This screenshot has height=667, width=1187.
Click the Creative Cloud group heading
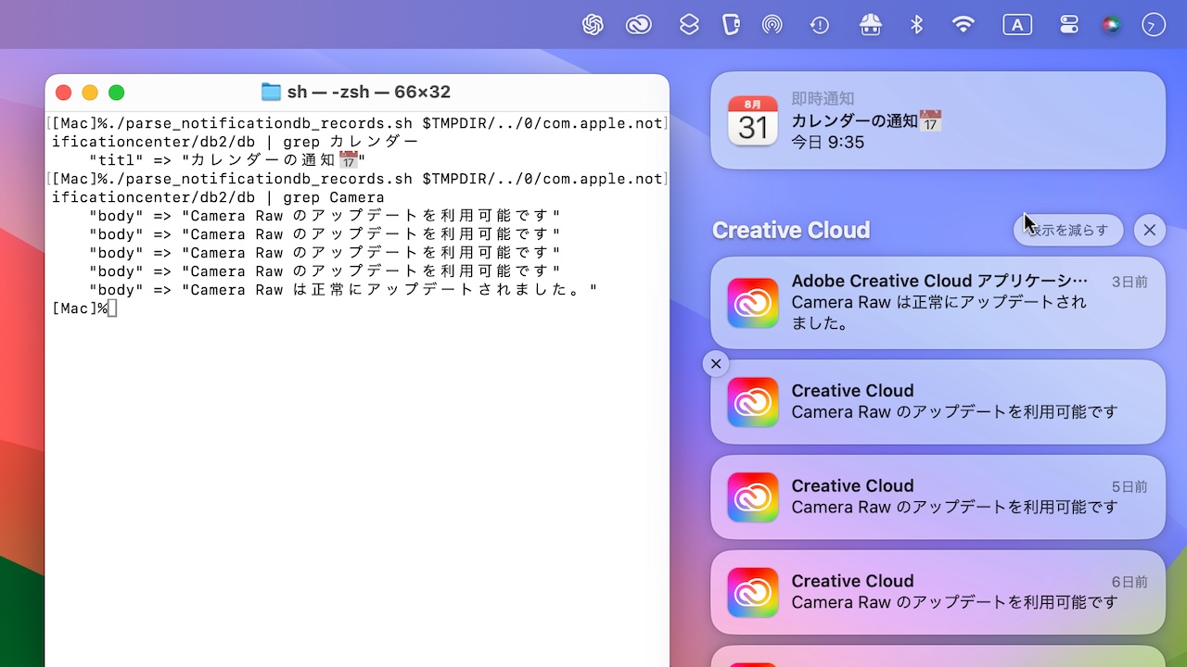point(791,230)
